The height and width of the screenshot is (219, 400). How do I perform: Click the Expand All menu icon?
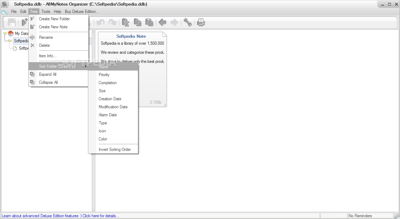tap(32, 74)
